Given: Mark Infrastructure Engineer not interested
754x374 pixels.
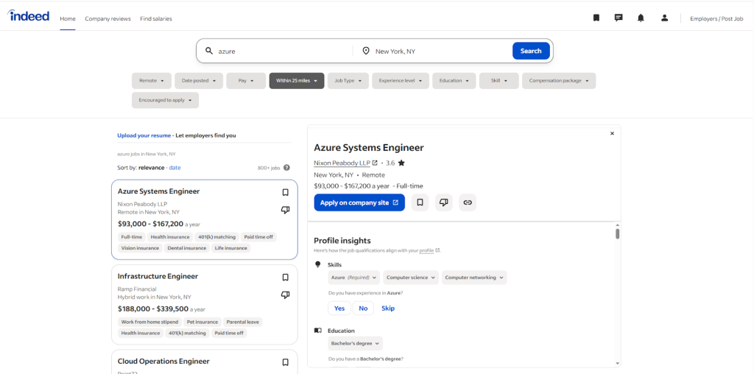Looking at the screenshot, I should click(x=285, y=294).
